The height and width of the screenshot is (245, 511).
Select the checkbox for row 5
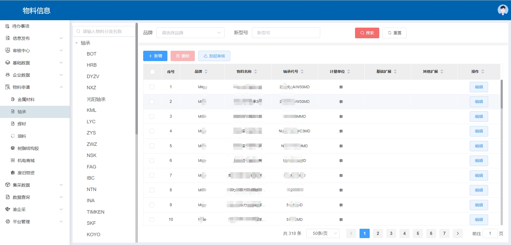pyautogui.click(x=152, y=146)
